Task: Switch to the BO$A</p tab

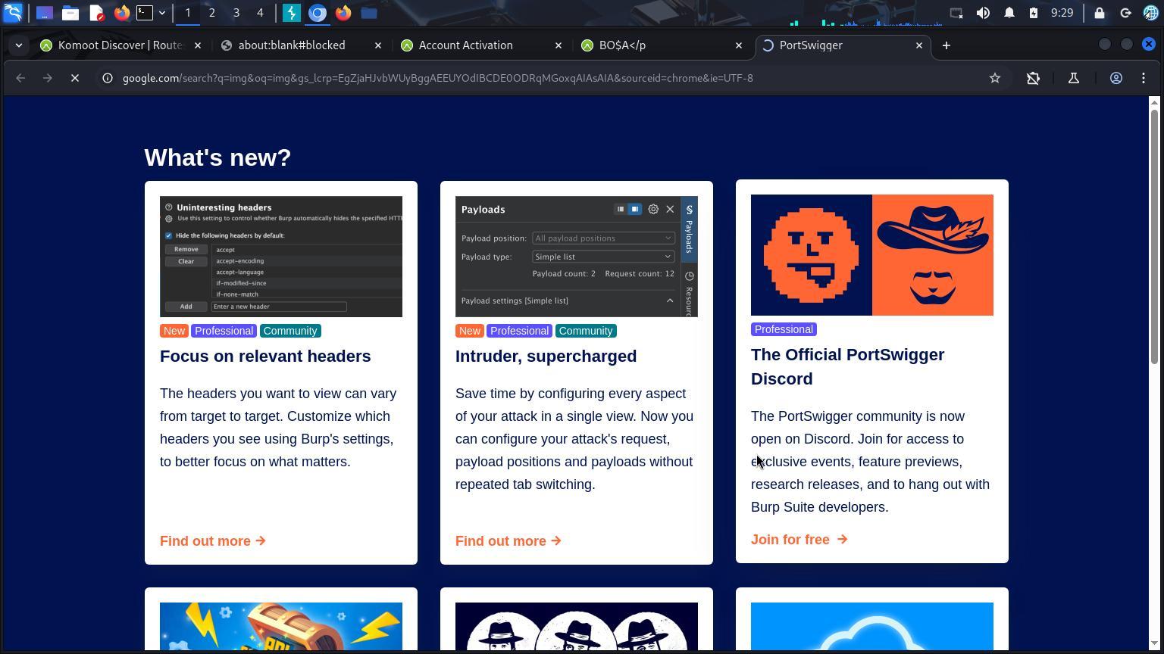Action: point(661,45)
